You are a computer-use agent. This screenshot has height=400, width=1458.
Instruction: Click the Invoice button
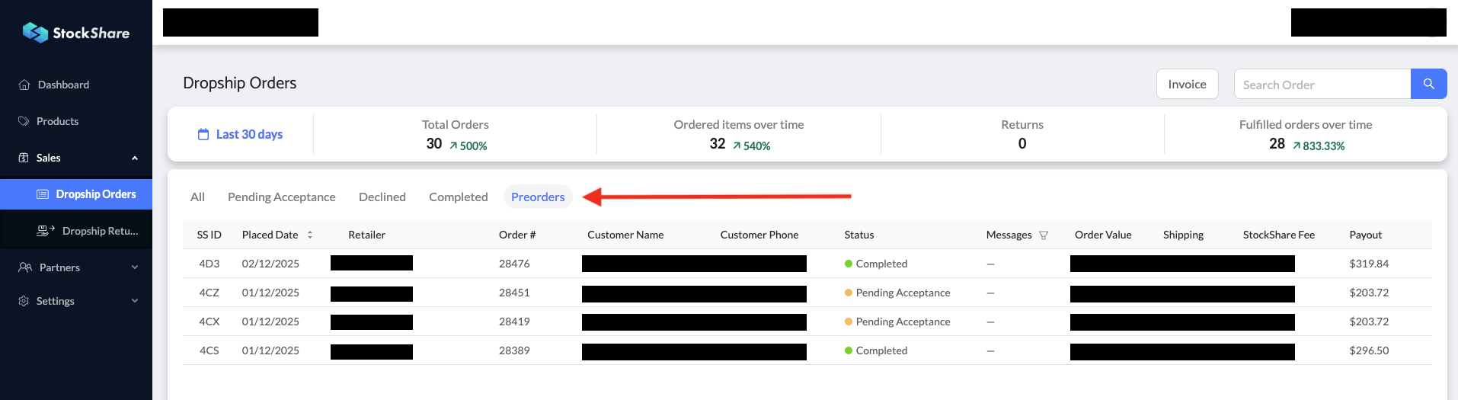click(1187, 84)
